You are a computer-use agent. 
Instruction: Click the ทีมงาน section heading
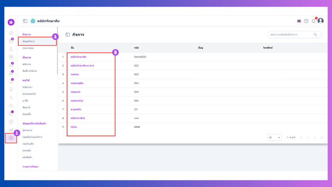(x=27, y=58)
